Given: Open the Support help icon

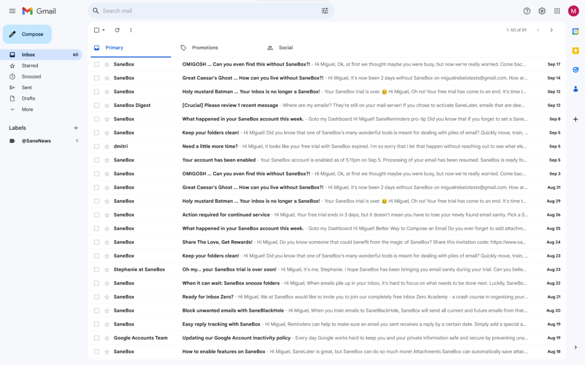Looking at the screenshot, I should [x=527, y=11].
